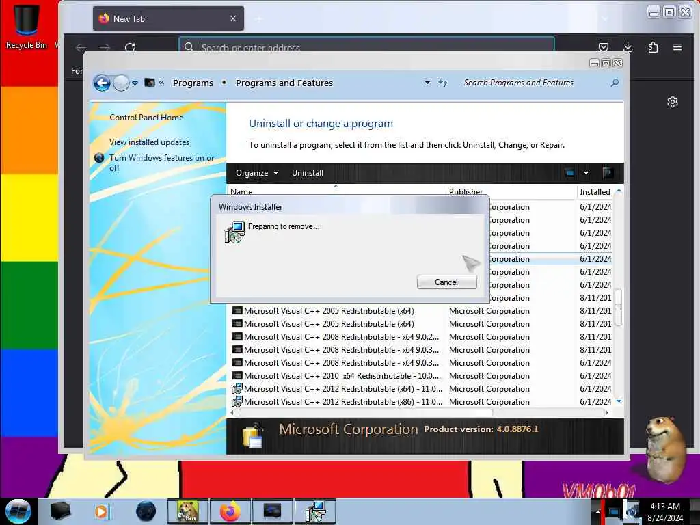The width and height of the screenshot is (700, 525).
Task: Click the details pane program icon
Action: [x=253, y=436]
